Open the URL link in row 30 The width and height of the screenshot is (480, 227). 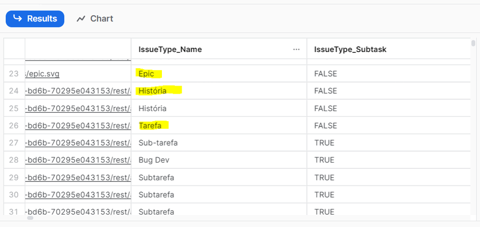coord(78,194)
